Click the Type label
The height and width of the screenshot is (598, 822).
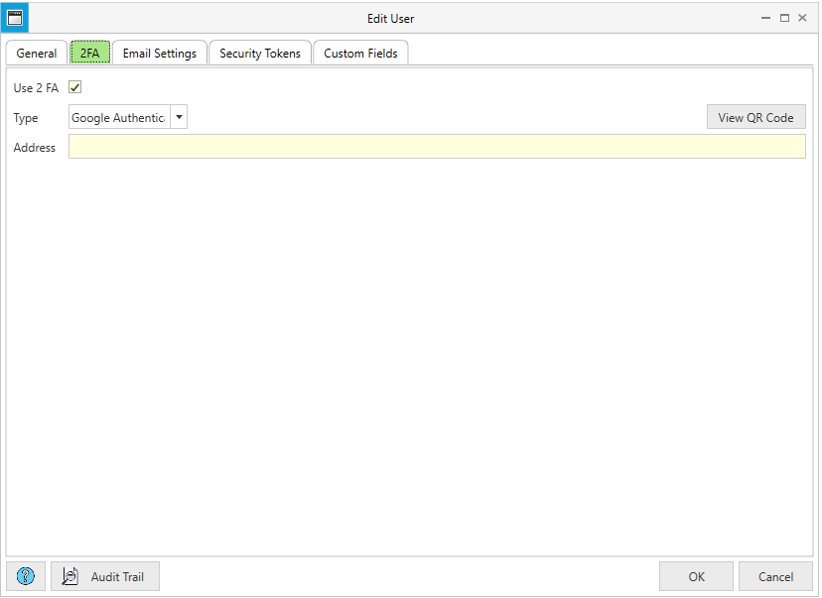[x=26, y=118]
